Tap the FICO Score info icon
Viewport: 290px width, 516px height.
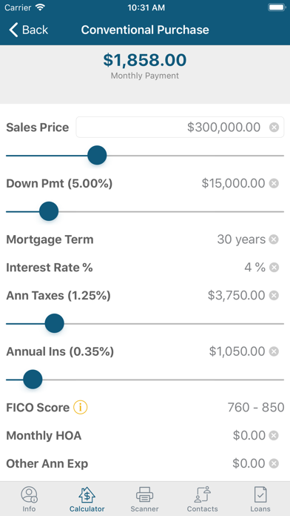click(x=80, y=408)
